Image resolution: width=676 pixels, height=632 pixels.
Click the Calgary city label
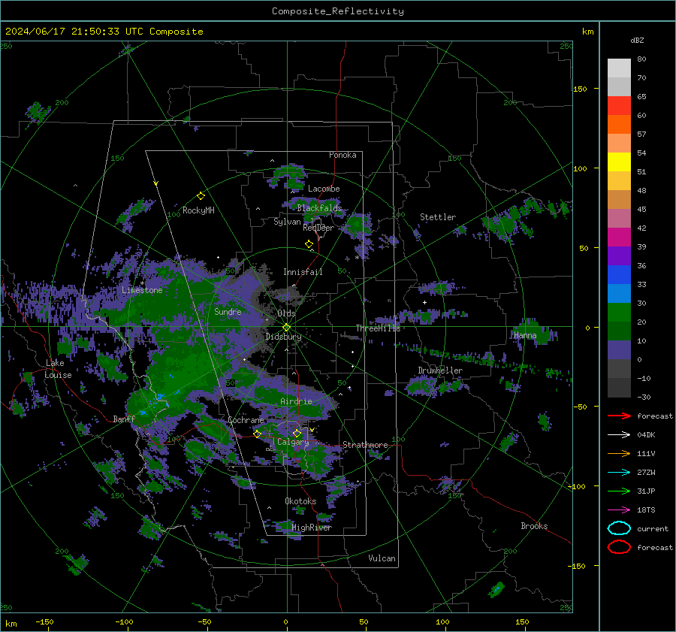coord(293,442)
